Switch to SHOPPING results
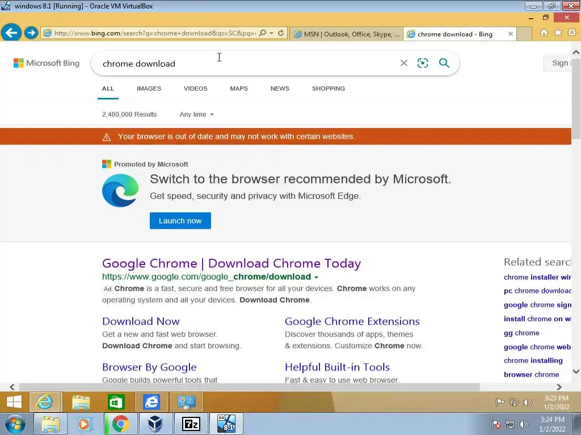This screenshot has width=581, height=435. click(x=329, y=88)
